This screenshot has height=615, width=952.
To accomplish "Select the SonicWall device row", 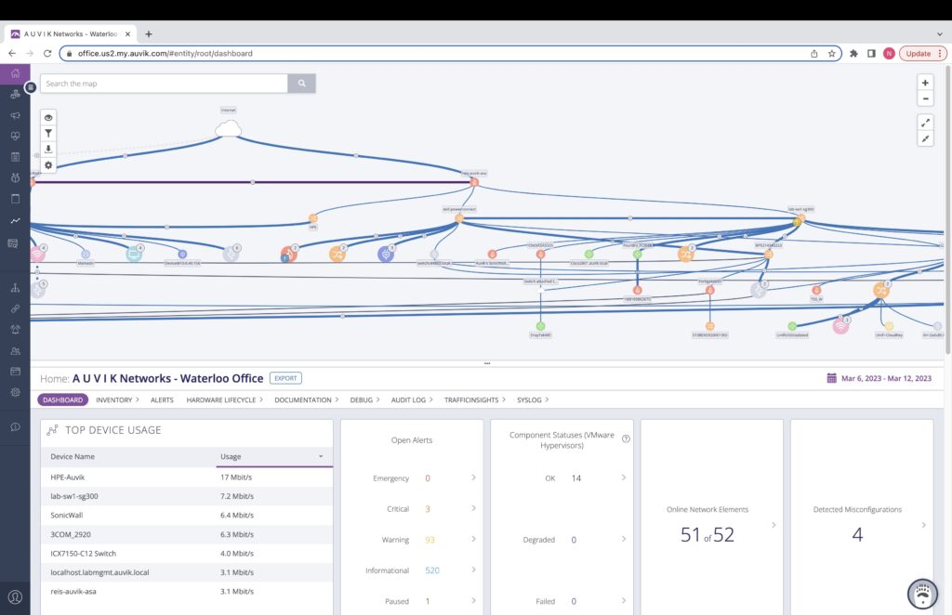I will (187, 515).
